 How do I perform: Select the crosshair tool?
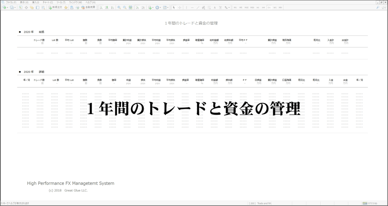pyautogui.click(x=180, y=7)
